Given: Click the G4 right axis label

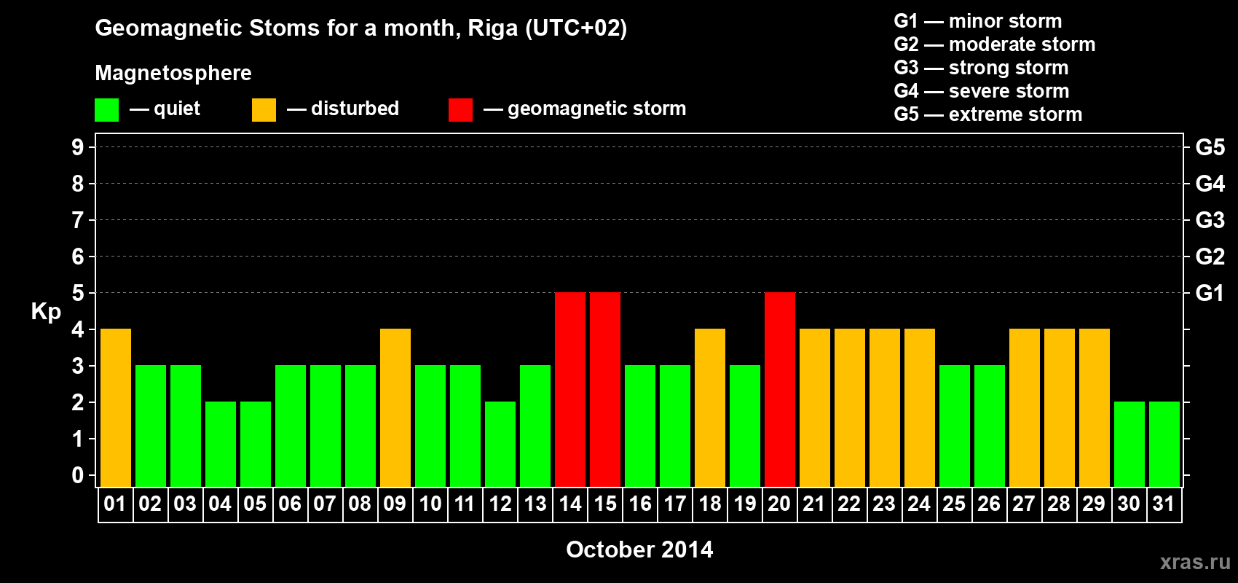Looking at the screenshot, I should coord(1210,184).
